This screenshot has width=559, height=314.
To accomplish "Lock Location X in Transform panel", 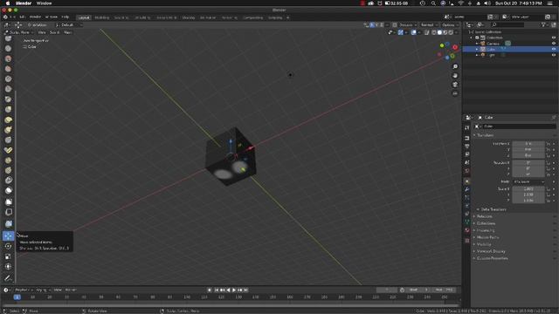I will (549, 144).
